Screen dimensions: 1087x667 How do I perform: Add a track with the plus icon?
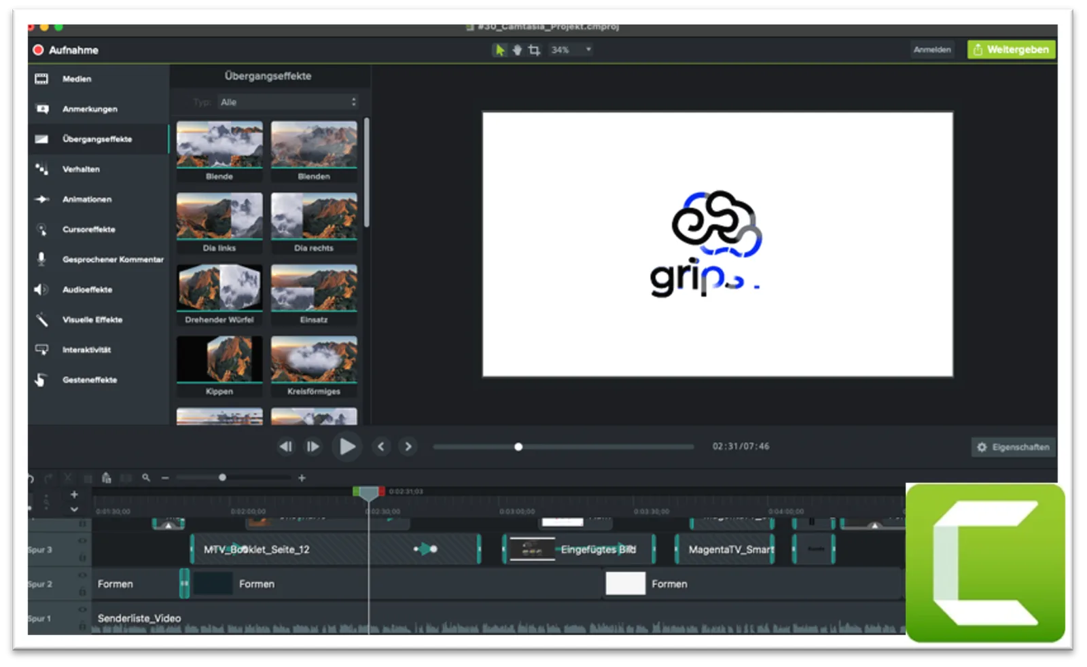tap(74, 494)
